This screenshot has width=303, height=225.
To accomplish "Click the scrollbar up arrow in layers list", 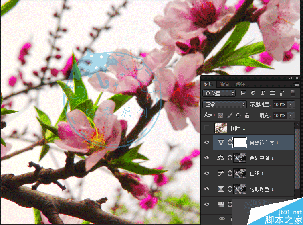I will 297,125.
